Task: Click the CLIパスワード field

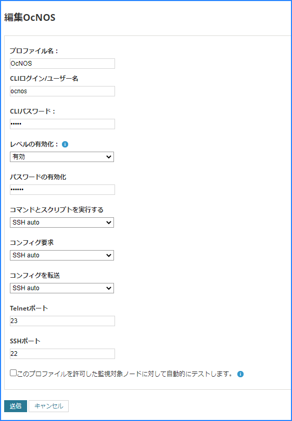Action: coord(62,124)
